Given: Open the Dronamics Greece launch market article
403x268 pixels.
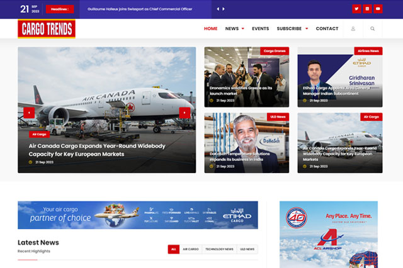Looking at the screenshot, I should pos(241,91).
